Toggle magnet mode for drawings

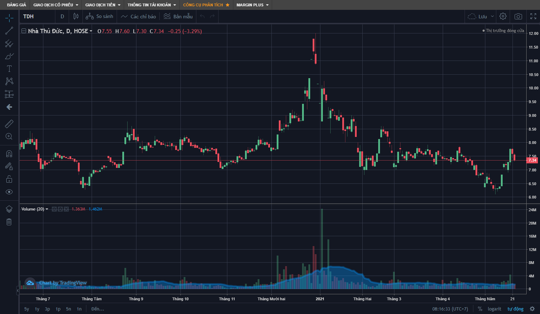tap(9, 154)
